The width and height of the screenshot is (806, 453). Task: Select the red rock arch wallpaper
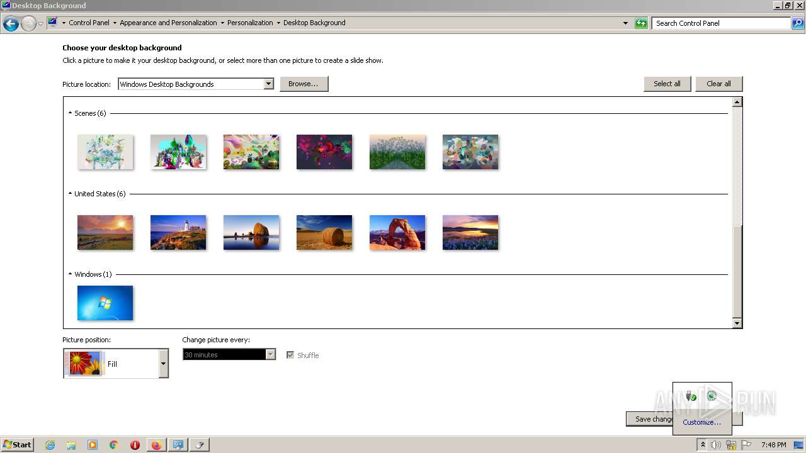(x=397, y=232)
